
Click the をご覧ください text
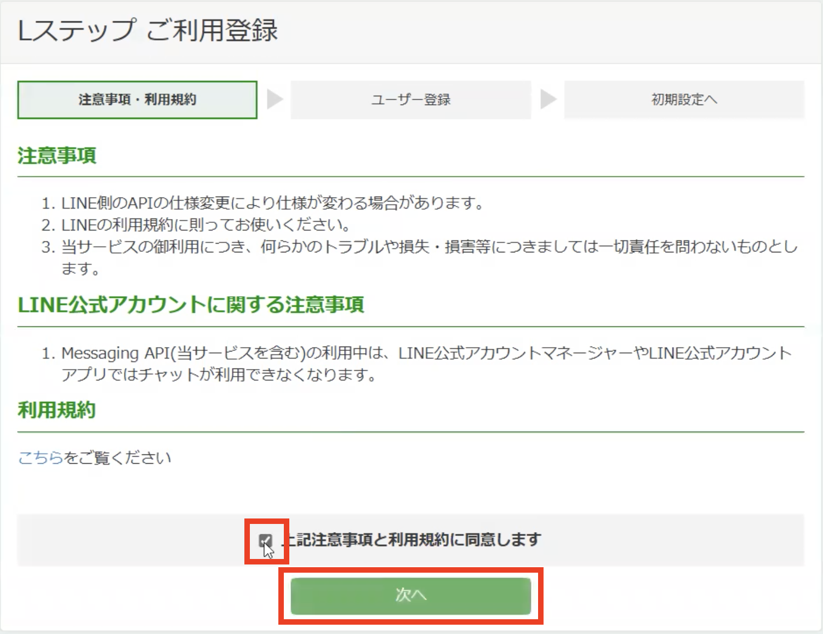coord(118,458)
